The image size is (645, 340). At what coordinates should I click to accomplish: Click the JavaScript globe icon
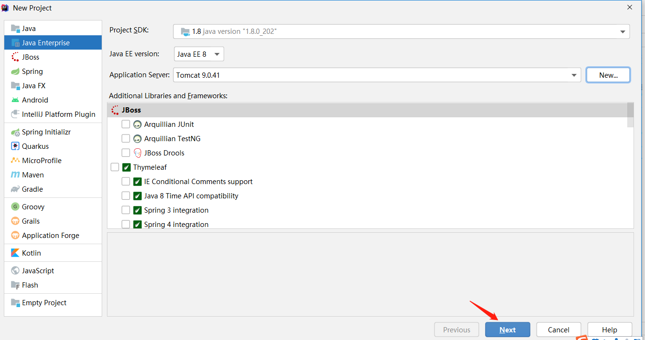pos(15,271)
